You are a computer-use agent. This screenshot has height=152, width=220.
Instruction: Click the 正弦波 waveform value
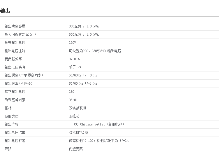point(74,116)
